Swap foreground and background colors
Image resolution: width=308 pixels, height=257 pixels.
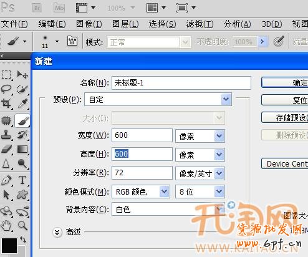pos(23,240)
